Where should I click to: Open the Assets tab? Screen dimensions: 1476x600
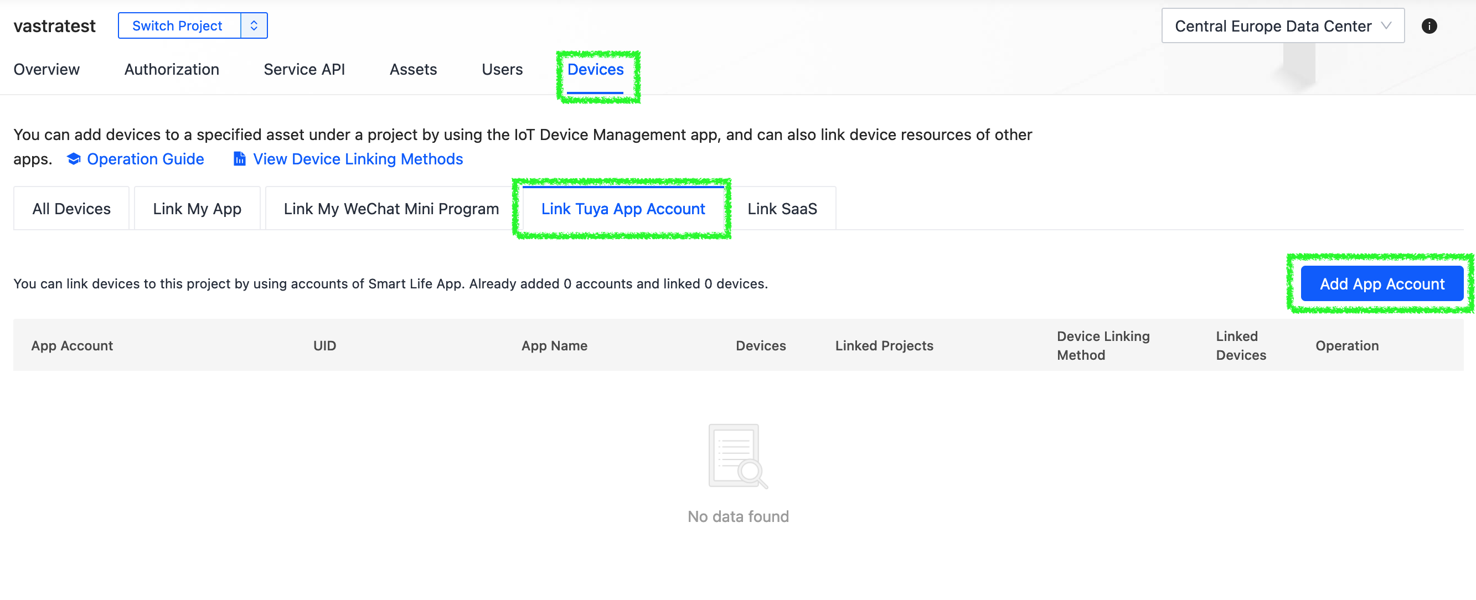pos(412,69)
